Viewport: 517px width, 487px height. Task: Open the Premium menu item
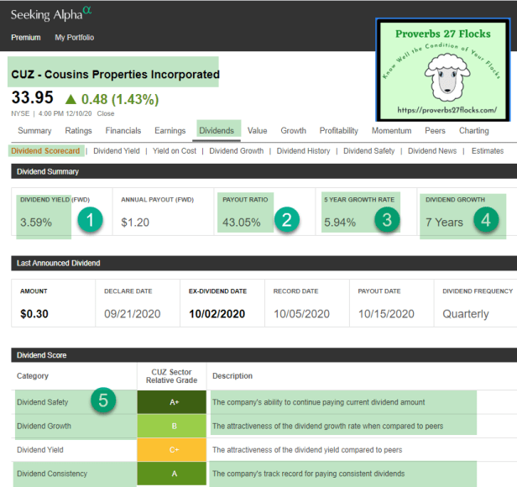(x=26, y=38)
